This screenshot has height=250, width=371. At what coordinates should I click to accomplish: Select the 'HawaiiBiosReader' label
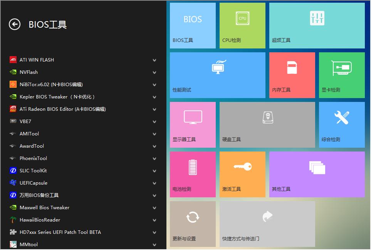(40, 220)
